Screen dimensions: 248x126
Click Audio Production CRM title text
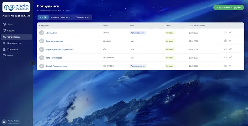coord(16,16)
